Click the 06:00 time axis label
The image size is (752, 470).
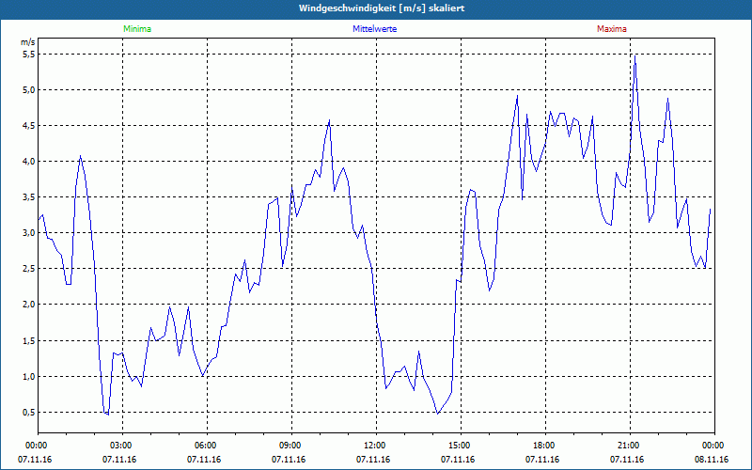[x=207, y=446]
